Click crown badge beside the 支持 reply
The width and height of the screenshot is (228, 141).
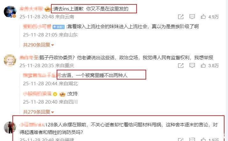tap(62, 94)
